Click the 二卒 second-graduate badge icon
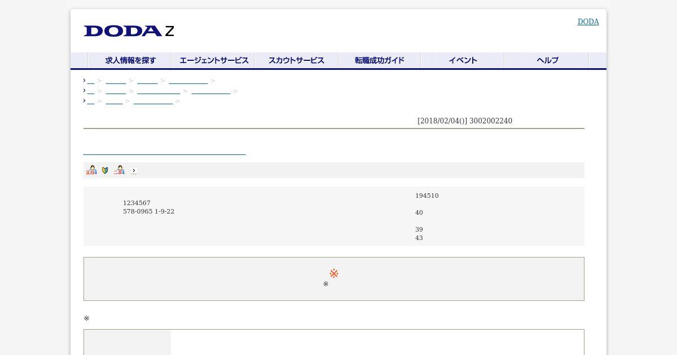 click(119, 170)
